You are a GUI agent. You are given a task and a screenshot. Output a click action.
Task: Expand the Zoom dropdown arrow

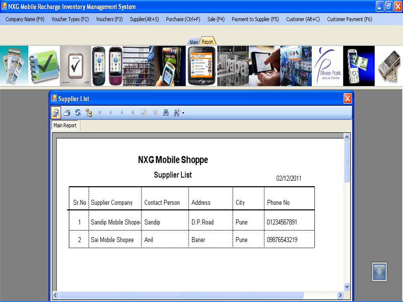coord(183,113)
